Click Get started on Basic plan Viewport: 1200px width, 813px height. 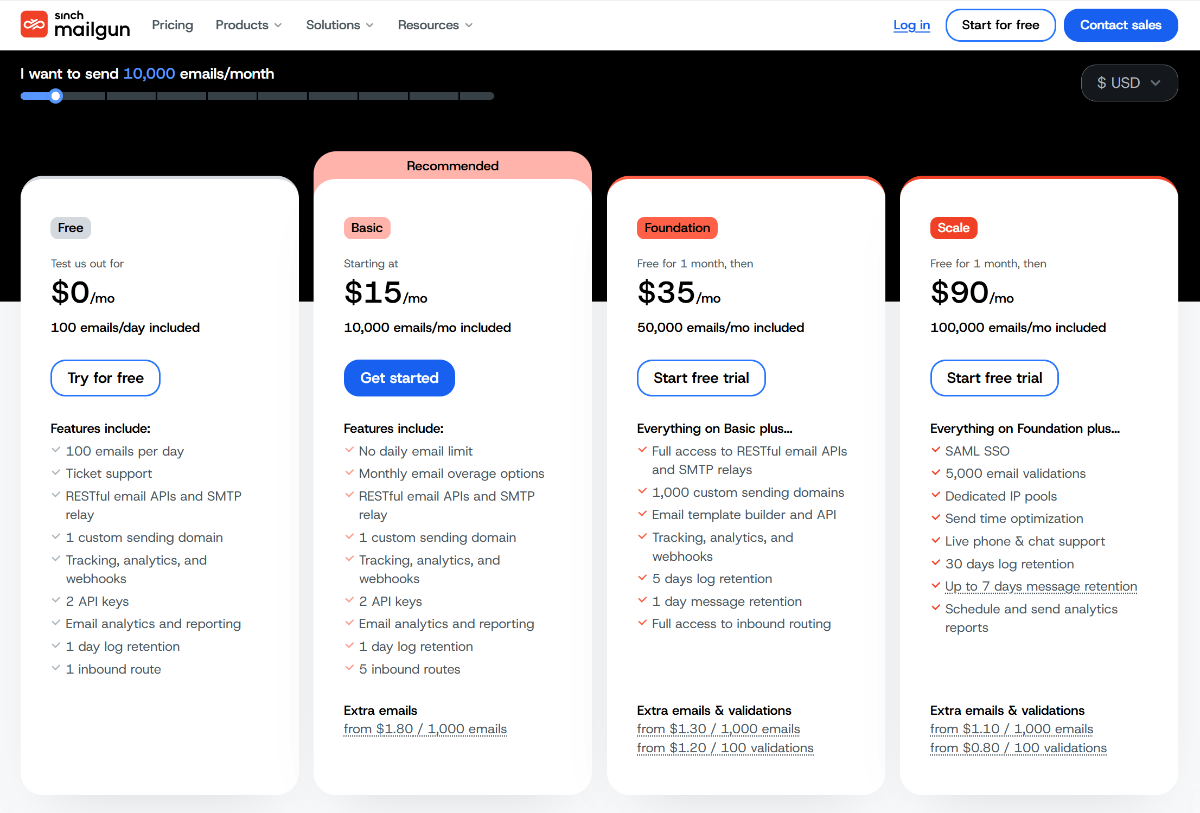[399, 378]
